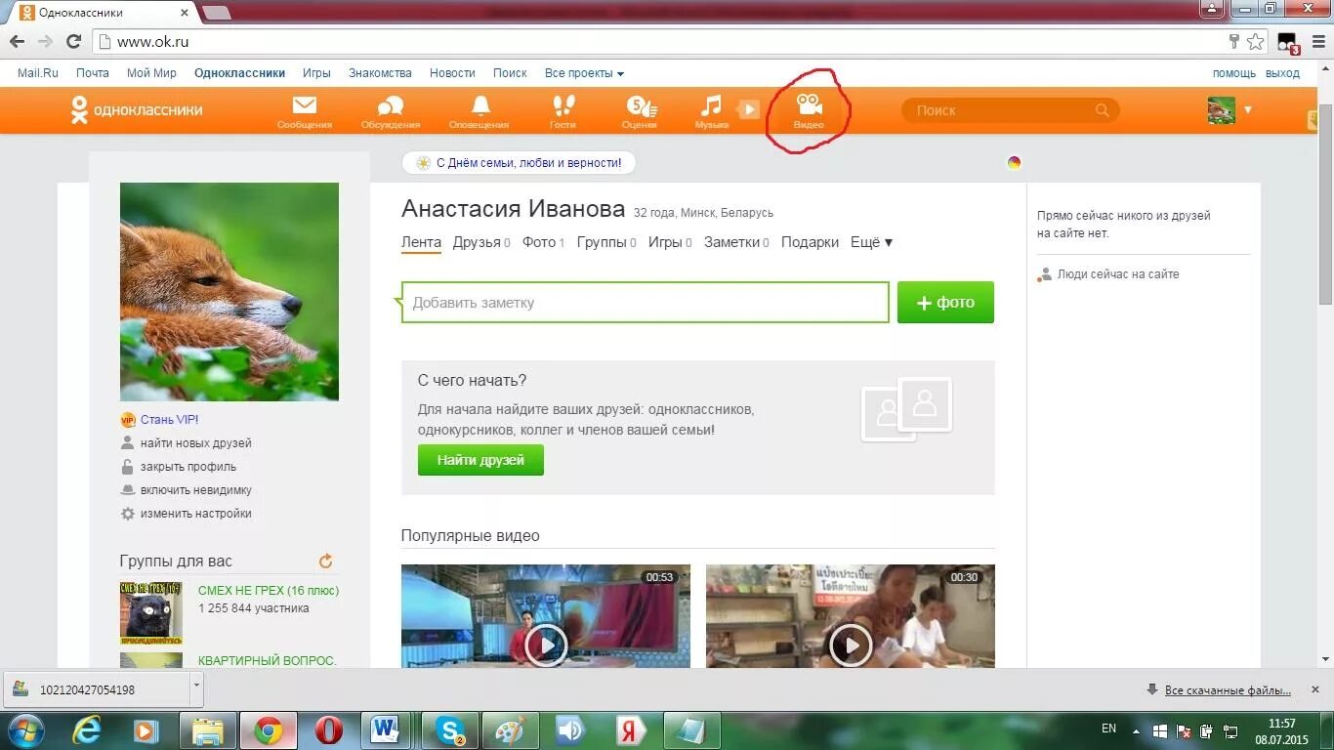Expand Все проекты dropdown
The width and height of the screenshot is (1334, 750).
point(584,73)
